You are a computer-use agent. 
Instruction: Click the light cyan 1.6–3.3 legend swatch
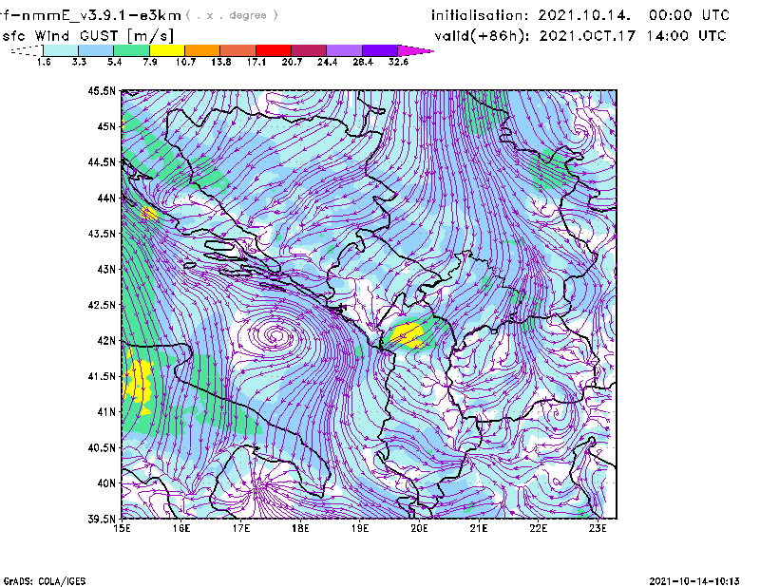tap(61, 50)
